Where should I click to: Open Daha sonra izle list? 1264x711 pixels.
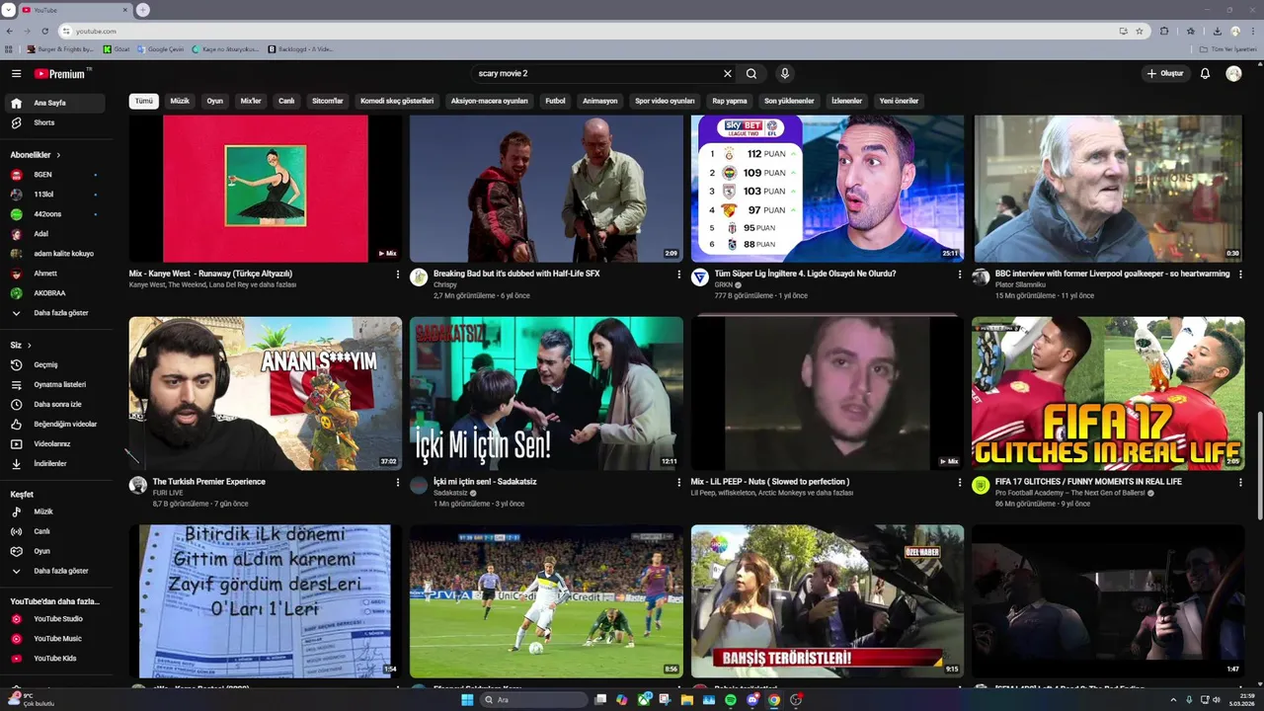pyautogui.click(x=54, y=404)
